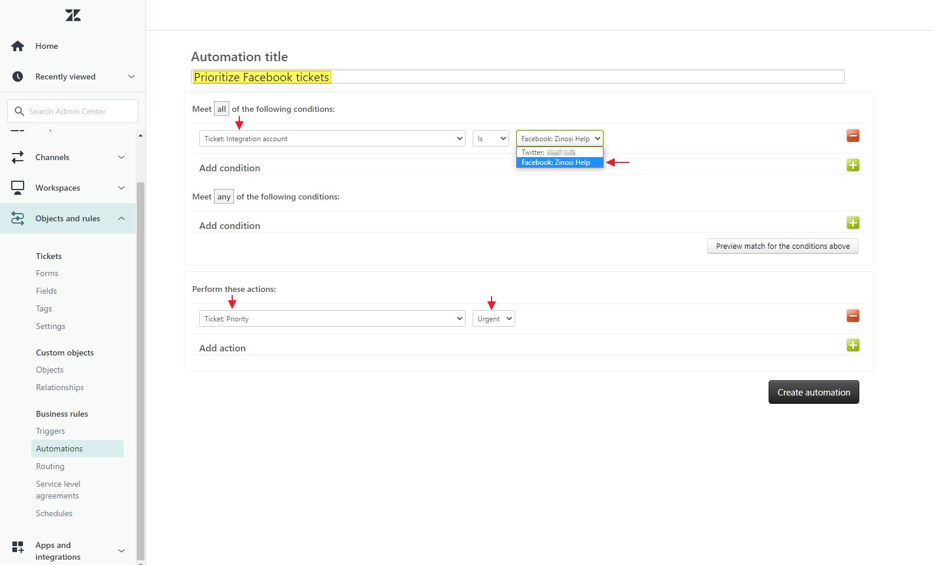Click the sidebar vertical scrollbar
This screenshot has width=933, height=565.
click(140, 371)
